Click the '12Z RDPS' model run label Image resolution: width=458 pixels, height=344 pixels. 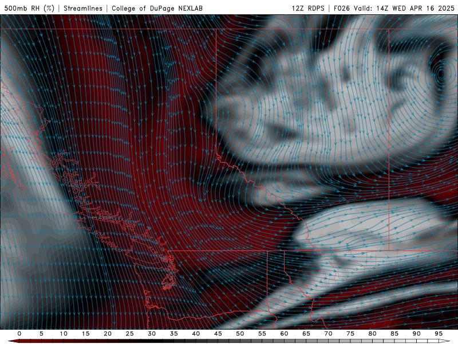click(308, 8)
